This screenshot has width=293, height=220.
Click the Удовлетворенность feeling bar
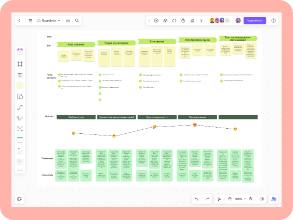[157, 117]
